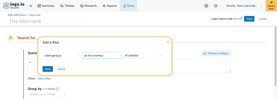Click the Group by info icon
Viewport: 277px width, 99px height.
[58, 89]
